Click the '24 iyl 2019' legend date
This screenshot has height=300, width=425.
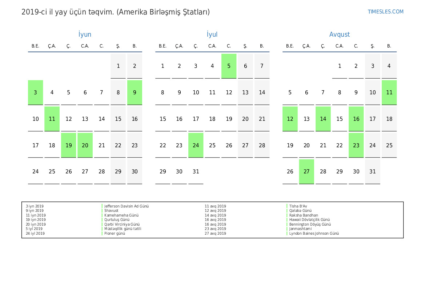pos(35,234)
